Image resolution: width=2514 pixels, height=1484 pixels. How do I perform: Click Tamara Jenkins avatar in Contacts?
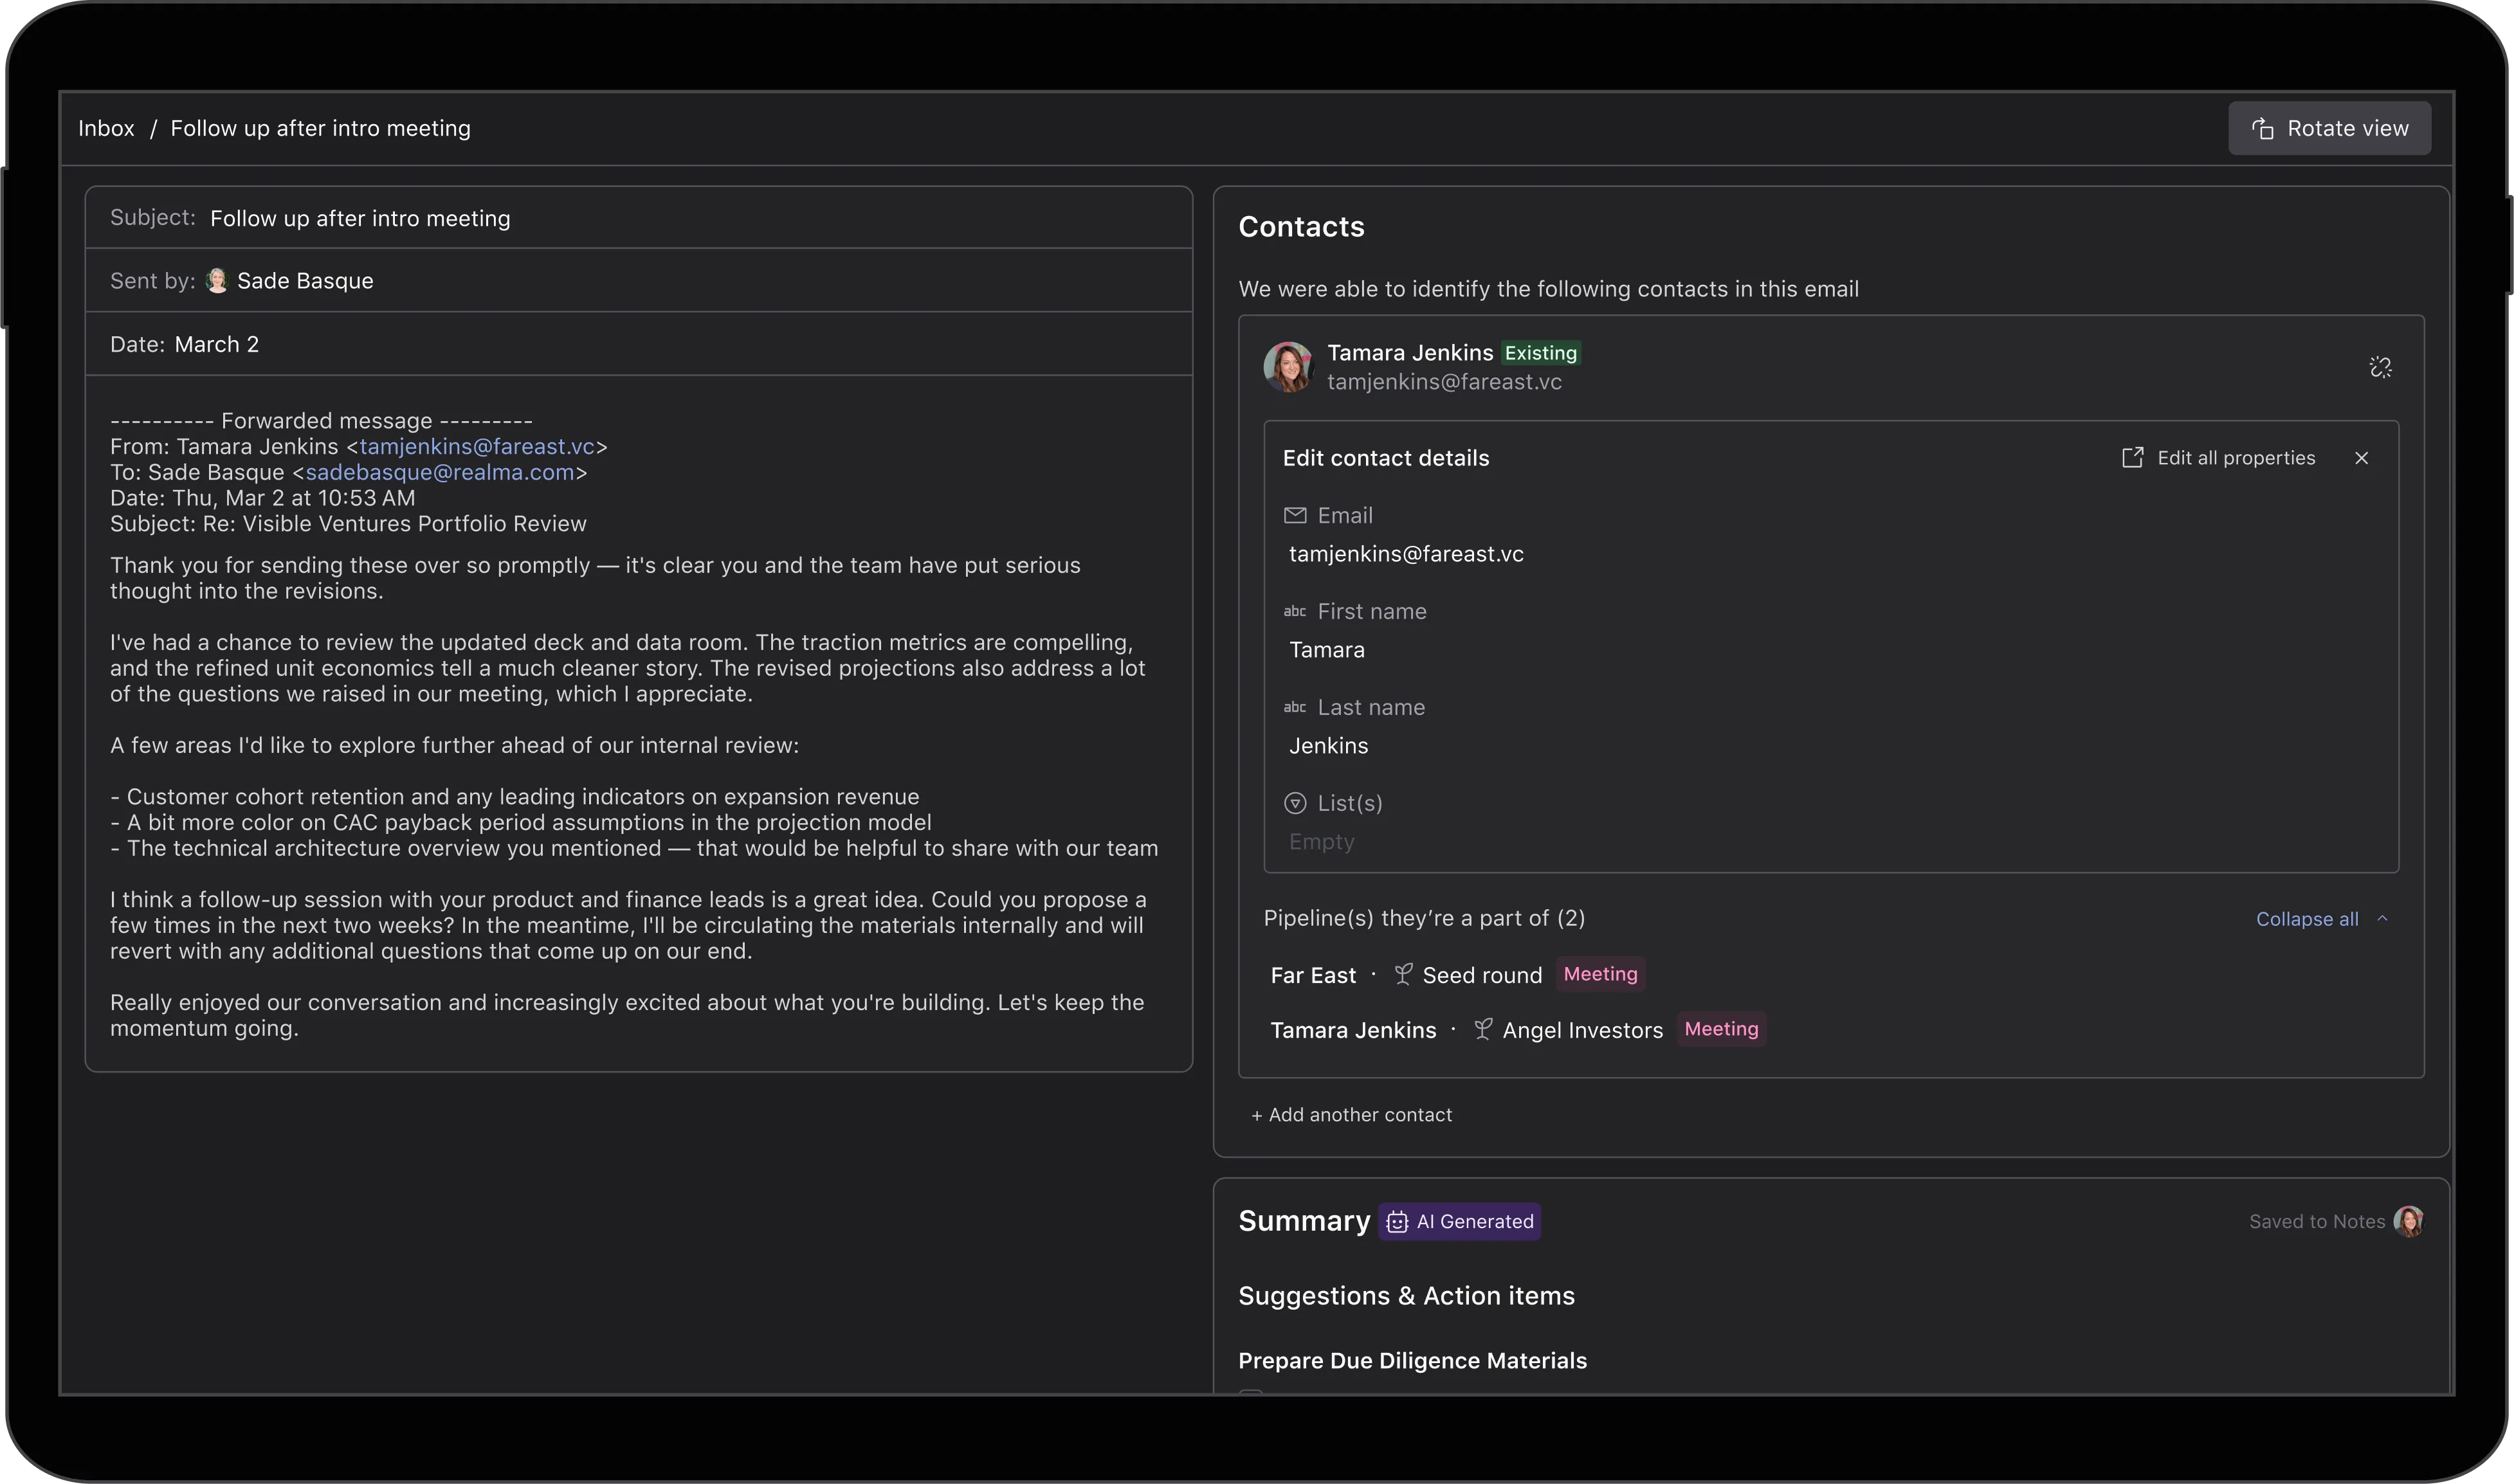click(x=1288, y=367)
